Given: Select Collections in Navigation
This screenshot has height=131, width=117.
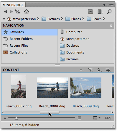Looking at the screenshot, I should tap(29, 52).
